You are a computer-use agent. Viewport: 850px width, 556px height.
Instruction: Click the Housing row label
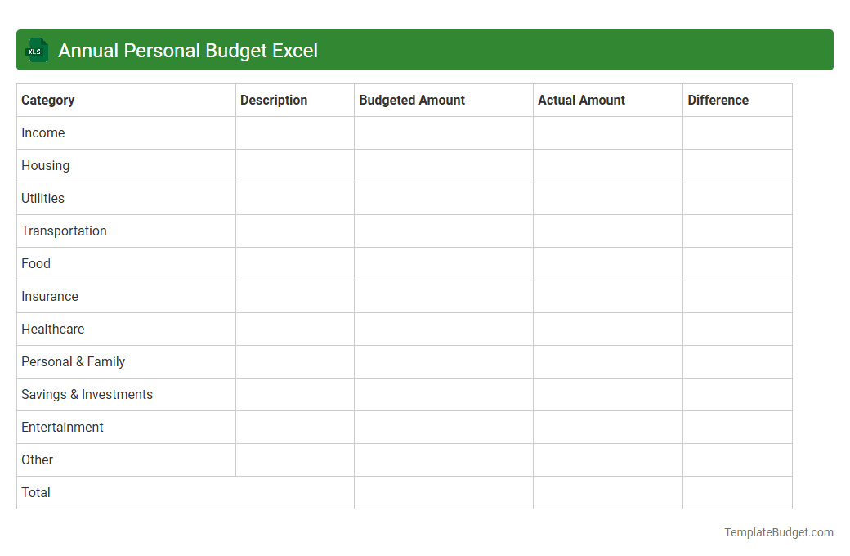click(x=45, y=165)
